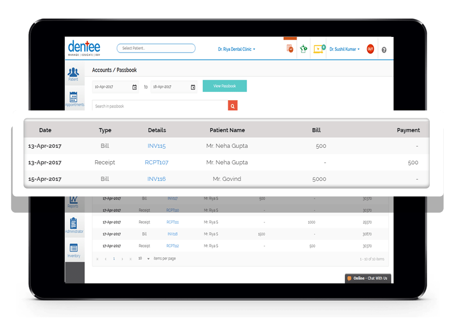Go to the last page of results
Image resolution: width=452 pixels, height=326 pixels.
pos(131,259)
